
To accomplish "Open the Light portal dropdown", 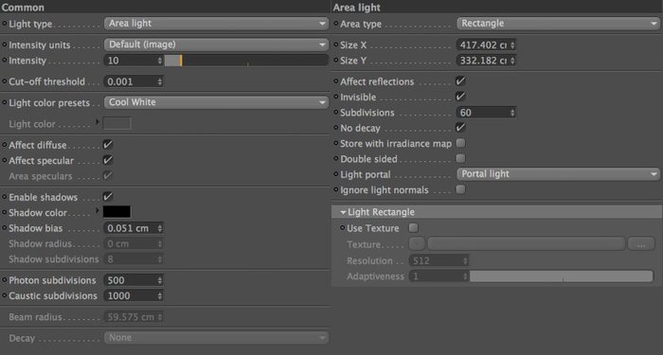I will point(558,174).
